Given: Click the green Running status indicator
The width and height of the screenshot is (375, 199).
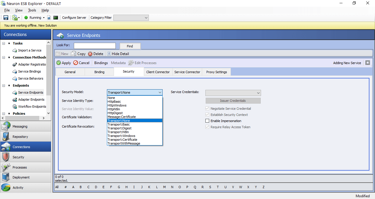Looking at the screenshot, I should click(x=26, y=18).
